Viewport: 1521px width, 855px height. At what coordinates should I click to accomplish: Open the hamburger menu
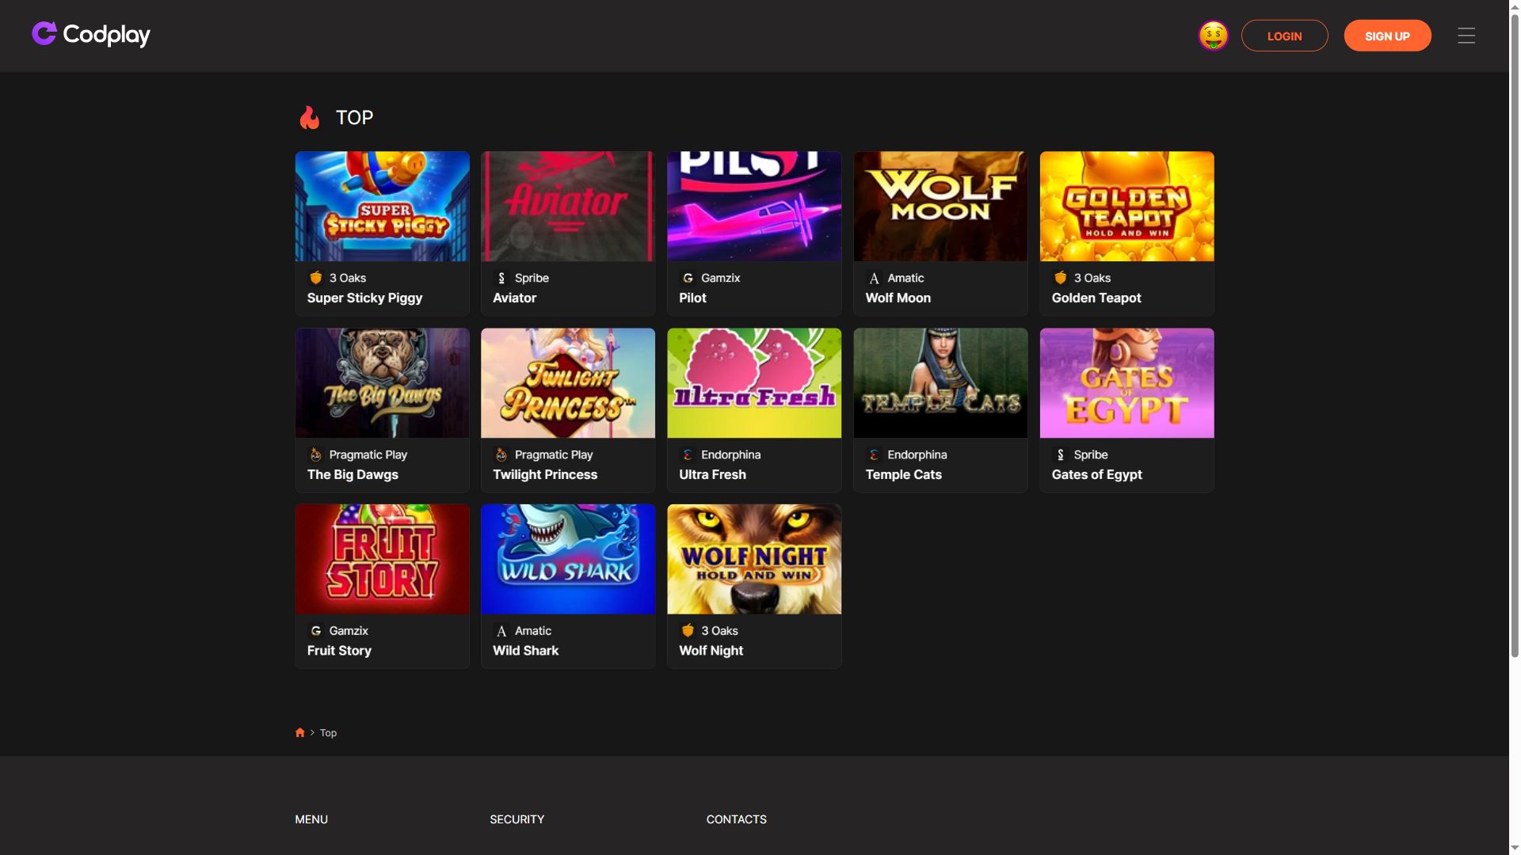pyautogui.click(x=1466, y=36)
